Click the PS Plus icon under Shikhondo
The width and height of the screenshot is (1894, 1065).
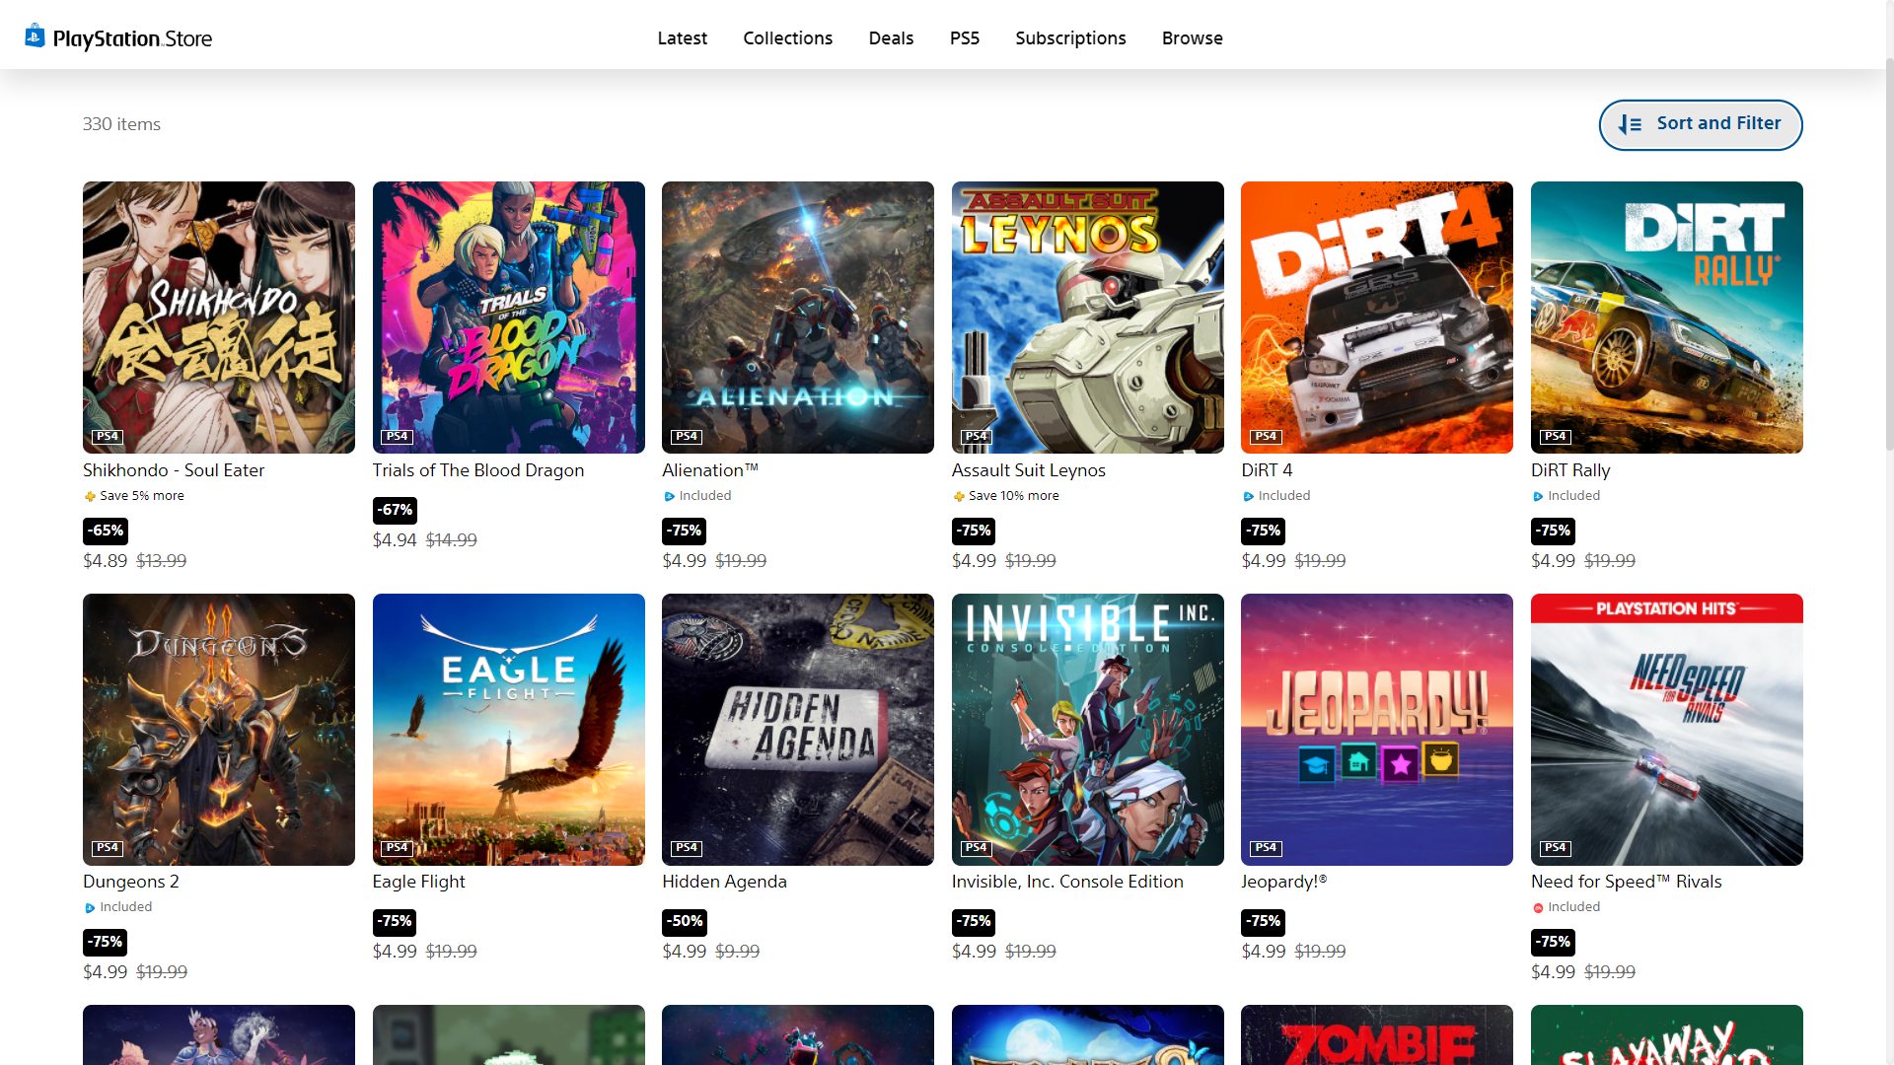pos(90,496)
